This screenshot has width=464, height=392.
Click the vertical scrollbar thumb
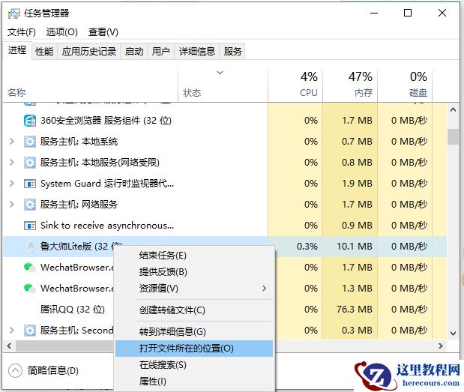click(453, 136)
